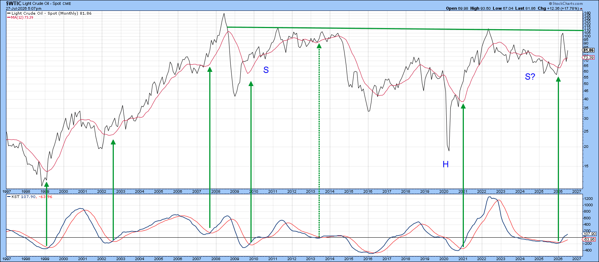Click year 1997 on the price panel's time axis
This screenshot has height=262, width=599.
(x=7, y=192)
